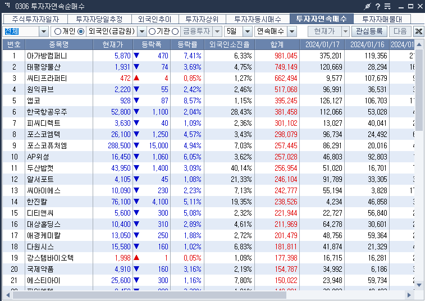
Task: Expand the 외국인(금감원) investor dropdown
Action: coord(141,31)
